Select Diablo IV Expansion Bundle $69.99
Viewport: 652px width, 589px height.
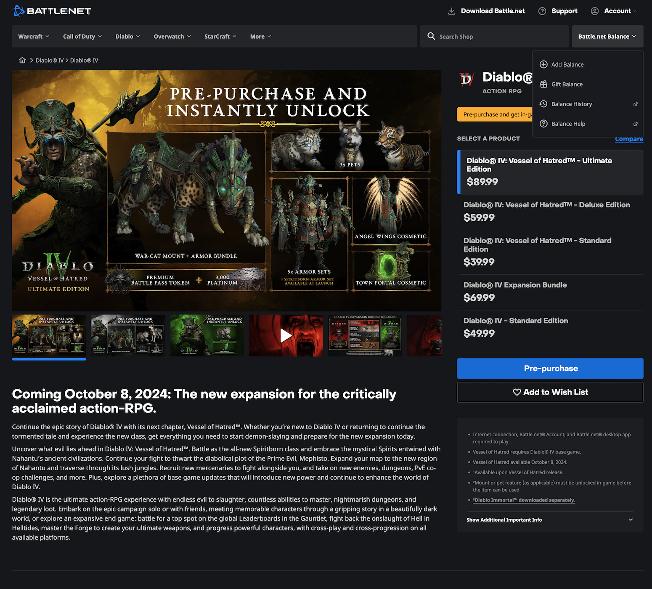550,292
